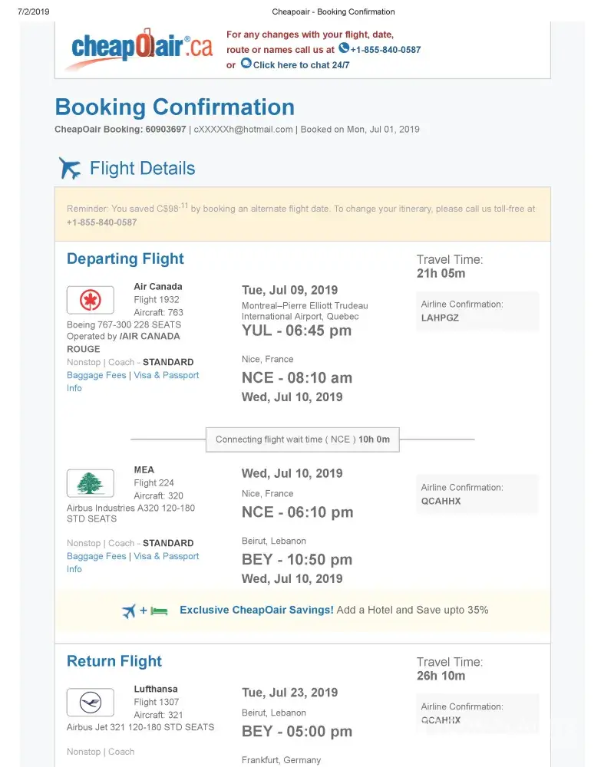Screen dimensions: 614x767
Task: Click Exclusive CheapOair Savings hotel offer
Action: [x=256, y=610]
